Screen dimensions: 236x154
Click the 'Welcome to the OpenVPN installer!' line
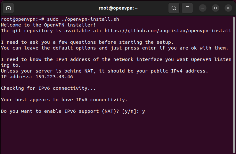48,25
